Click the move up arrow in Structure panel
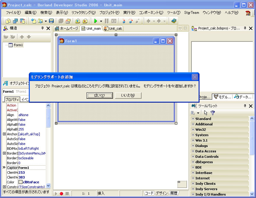256x198 pixels. (22, 37)
